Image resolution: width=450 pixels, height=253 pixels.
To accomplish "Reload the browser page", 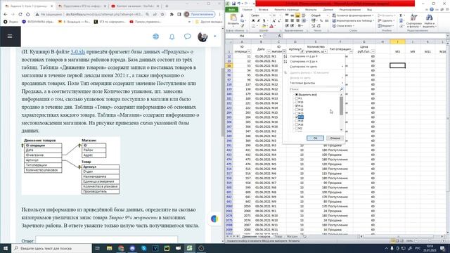I will tap(20, 14).
